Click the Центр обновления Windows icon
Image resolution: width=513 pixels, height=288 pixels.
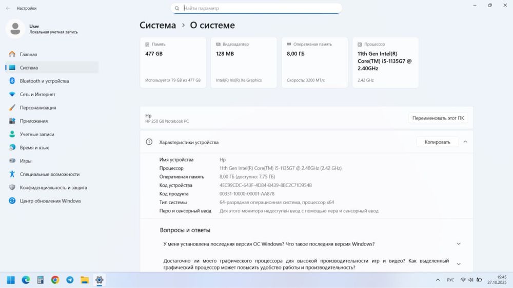click(x=12, y=201)
